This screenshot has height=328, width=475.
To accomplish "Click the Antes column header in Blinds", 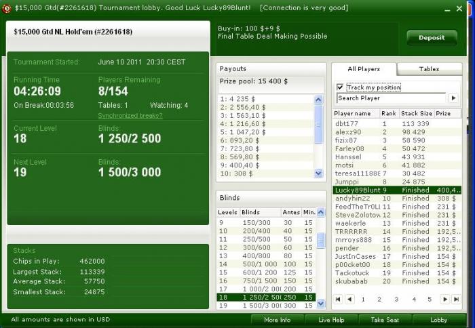I will click(x=291, y=212).
